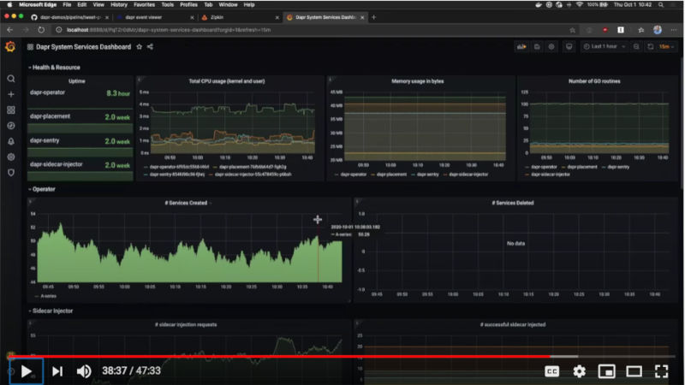This screenshot has width=685, height=385.
Task: Collapse the Health & Resource row
Action: click(x=54, y=68)
